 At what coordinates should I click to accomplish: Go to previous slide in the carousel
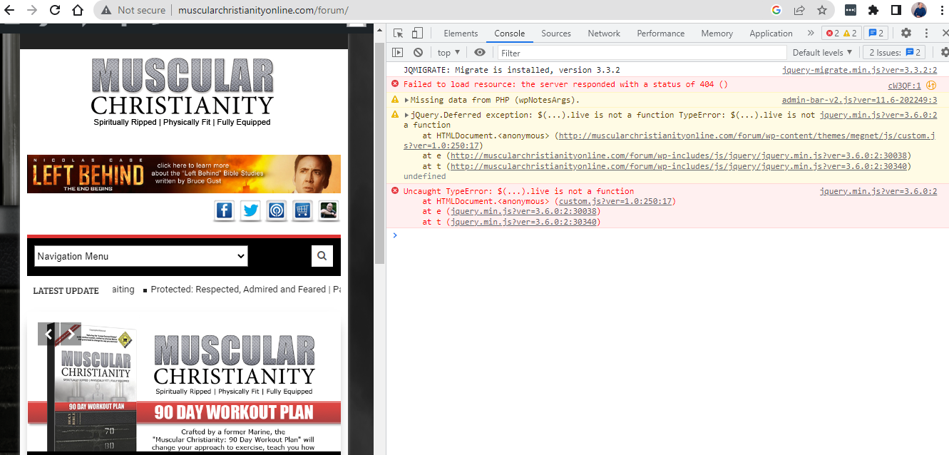[49, 333]
